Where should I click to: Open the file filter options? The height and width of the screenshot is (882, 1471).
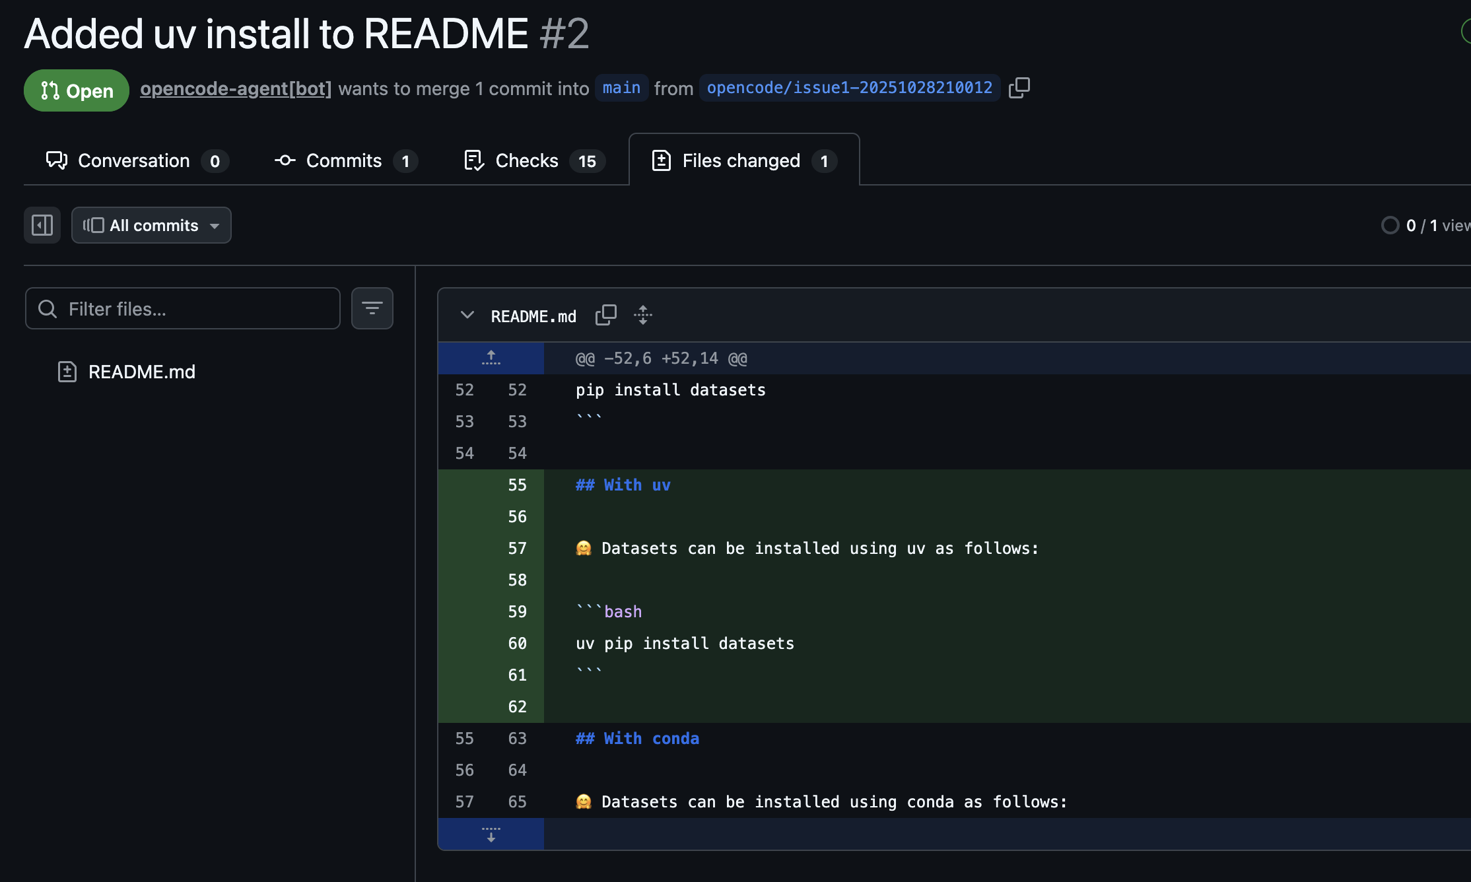(372, 308)
